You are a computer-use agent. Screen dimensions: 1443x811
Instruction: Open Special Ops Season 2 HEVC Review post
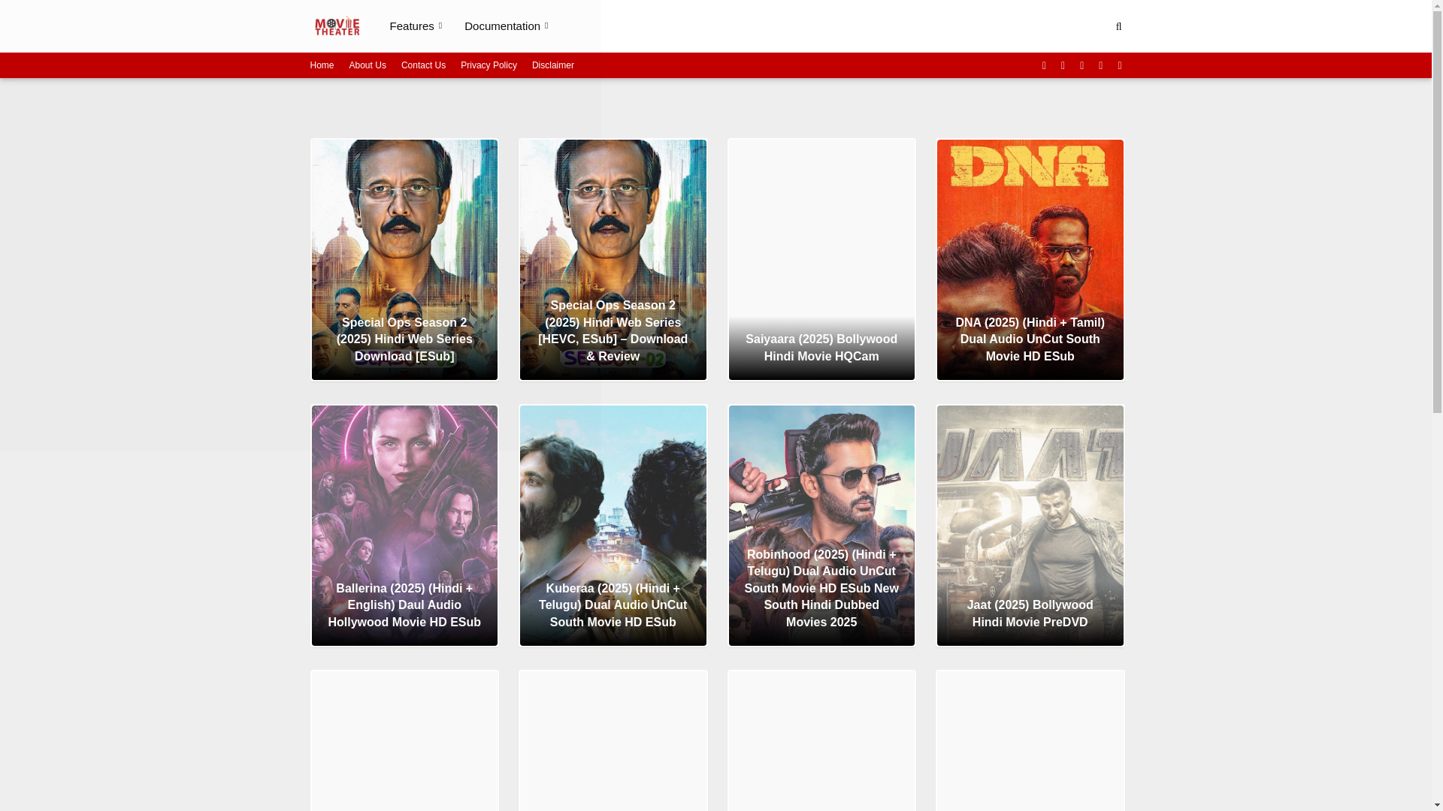tap(613, 260)
